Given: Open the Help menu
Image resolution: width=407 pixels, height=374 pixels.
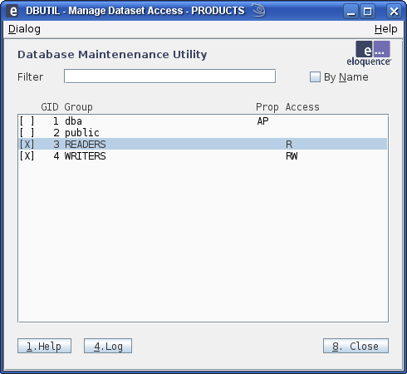Looking at the screenshot, I should coord(385,29).
